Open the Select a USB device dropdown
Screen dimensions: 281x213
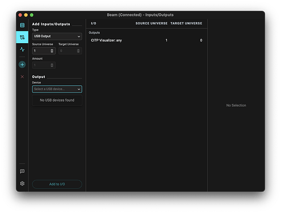point(57,89)
